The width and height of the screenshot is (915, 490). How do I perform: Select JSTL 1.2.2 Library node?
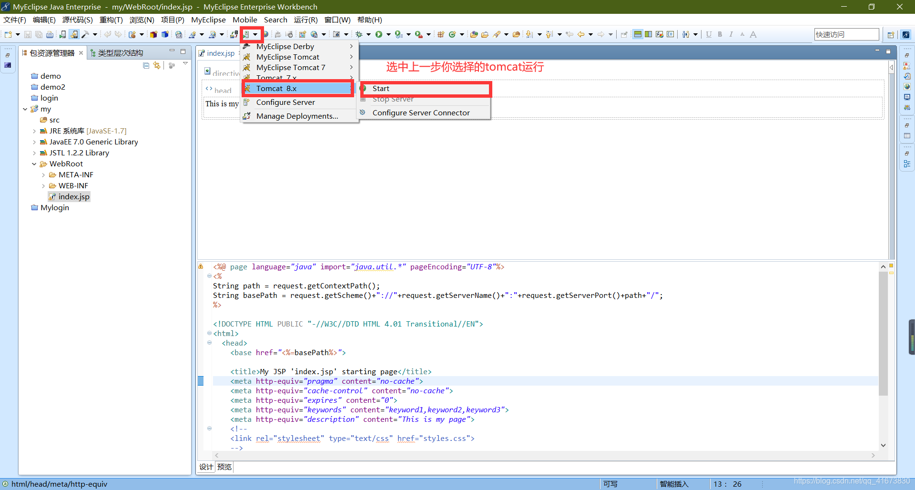[74, 153]
